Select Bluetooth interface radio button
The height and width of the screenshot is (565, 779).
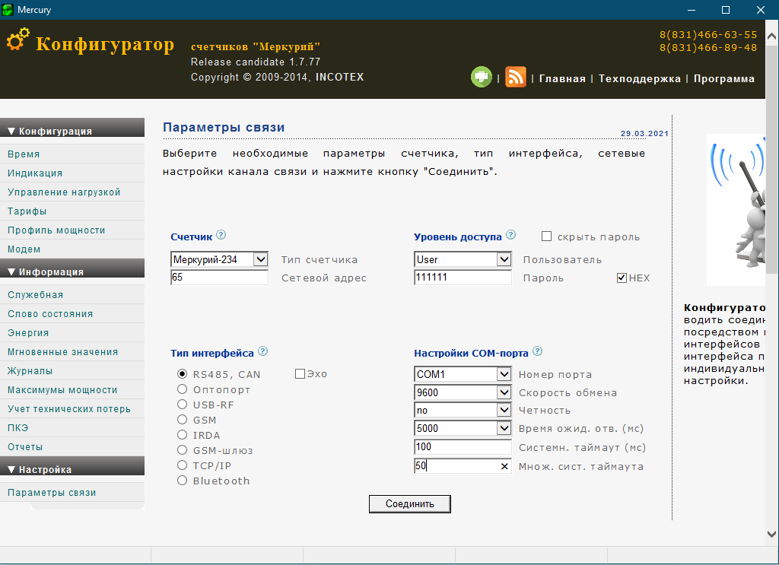(x=183, y=481)
